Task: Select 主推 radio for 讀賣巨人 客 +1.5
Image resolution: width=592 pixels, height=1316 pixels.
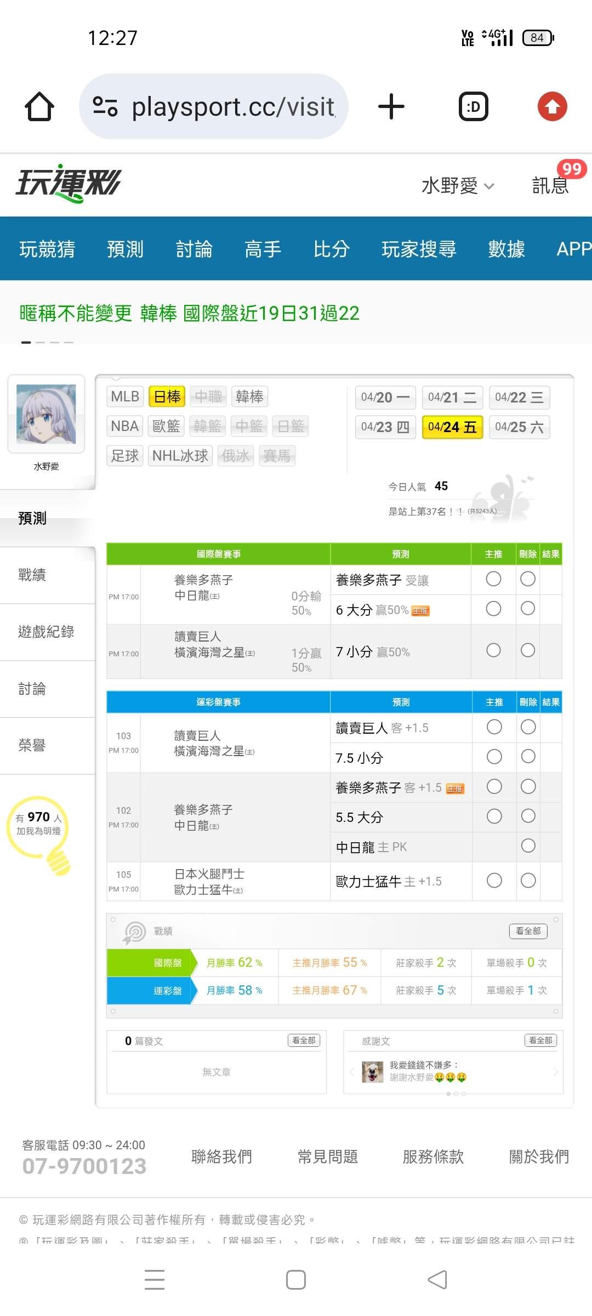Action: (494, 727)
